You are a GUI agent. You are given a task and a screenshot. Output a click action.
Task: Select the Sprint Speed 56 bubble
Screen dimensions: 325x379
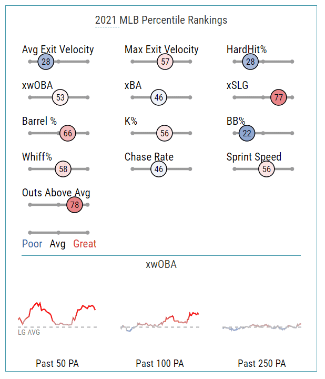coord(267,169)
